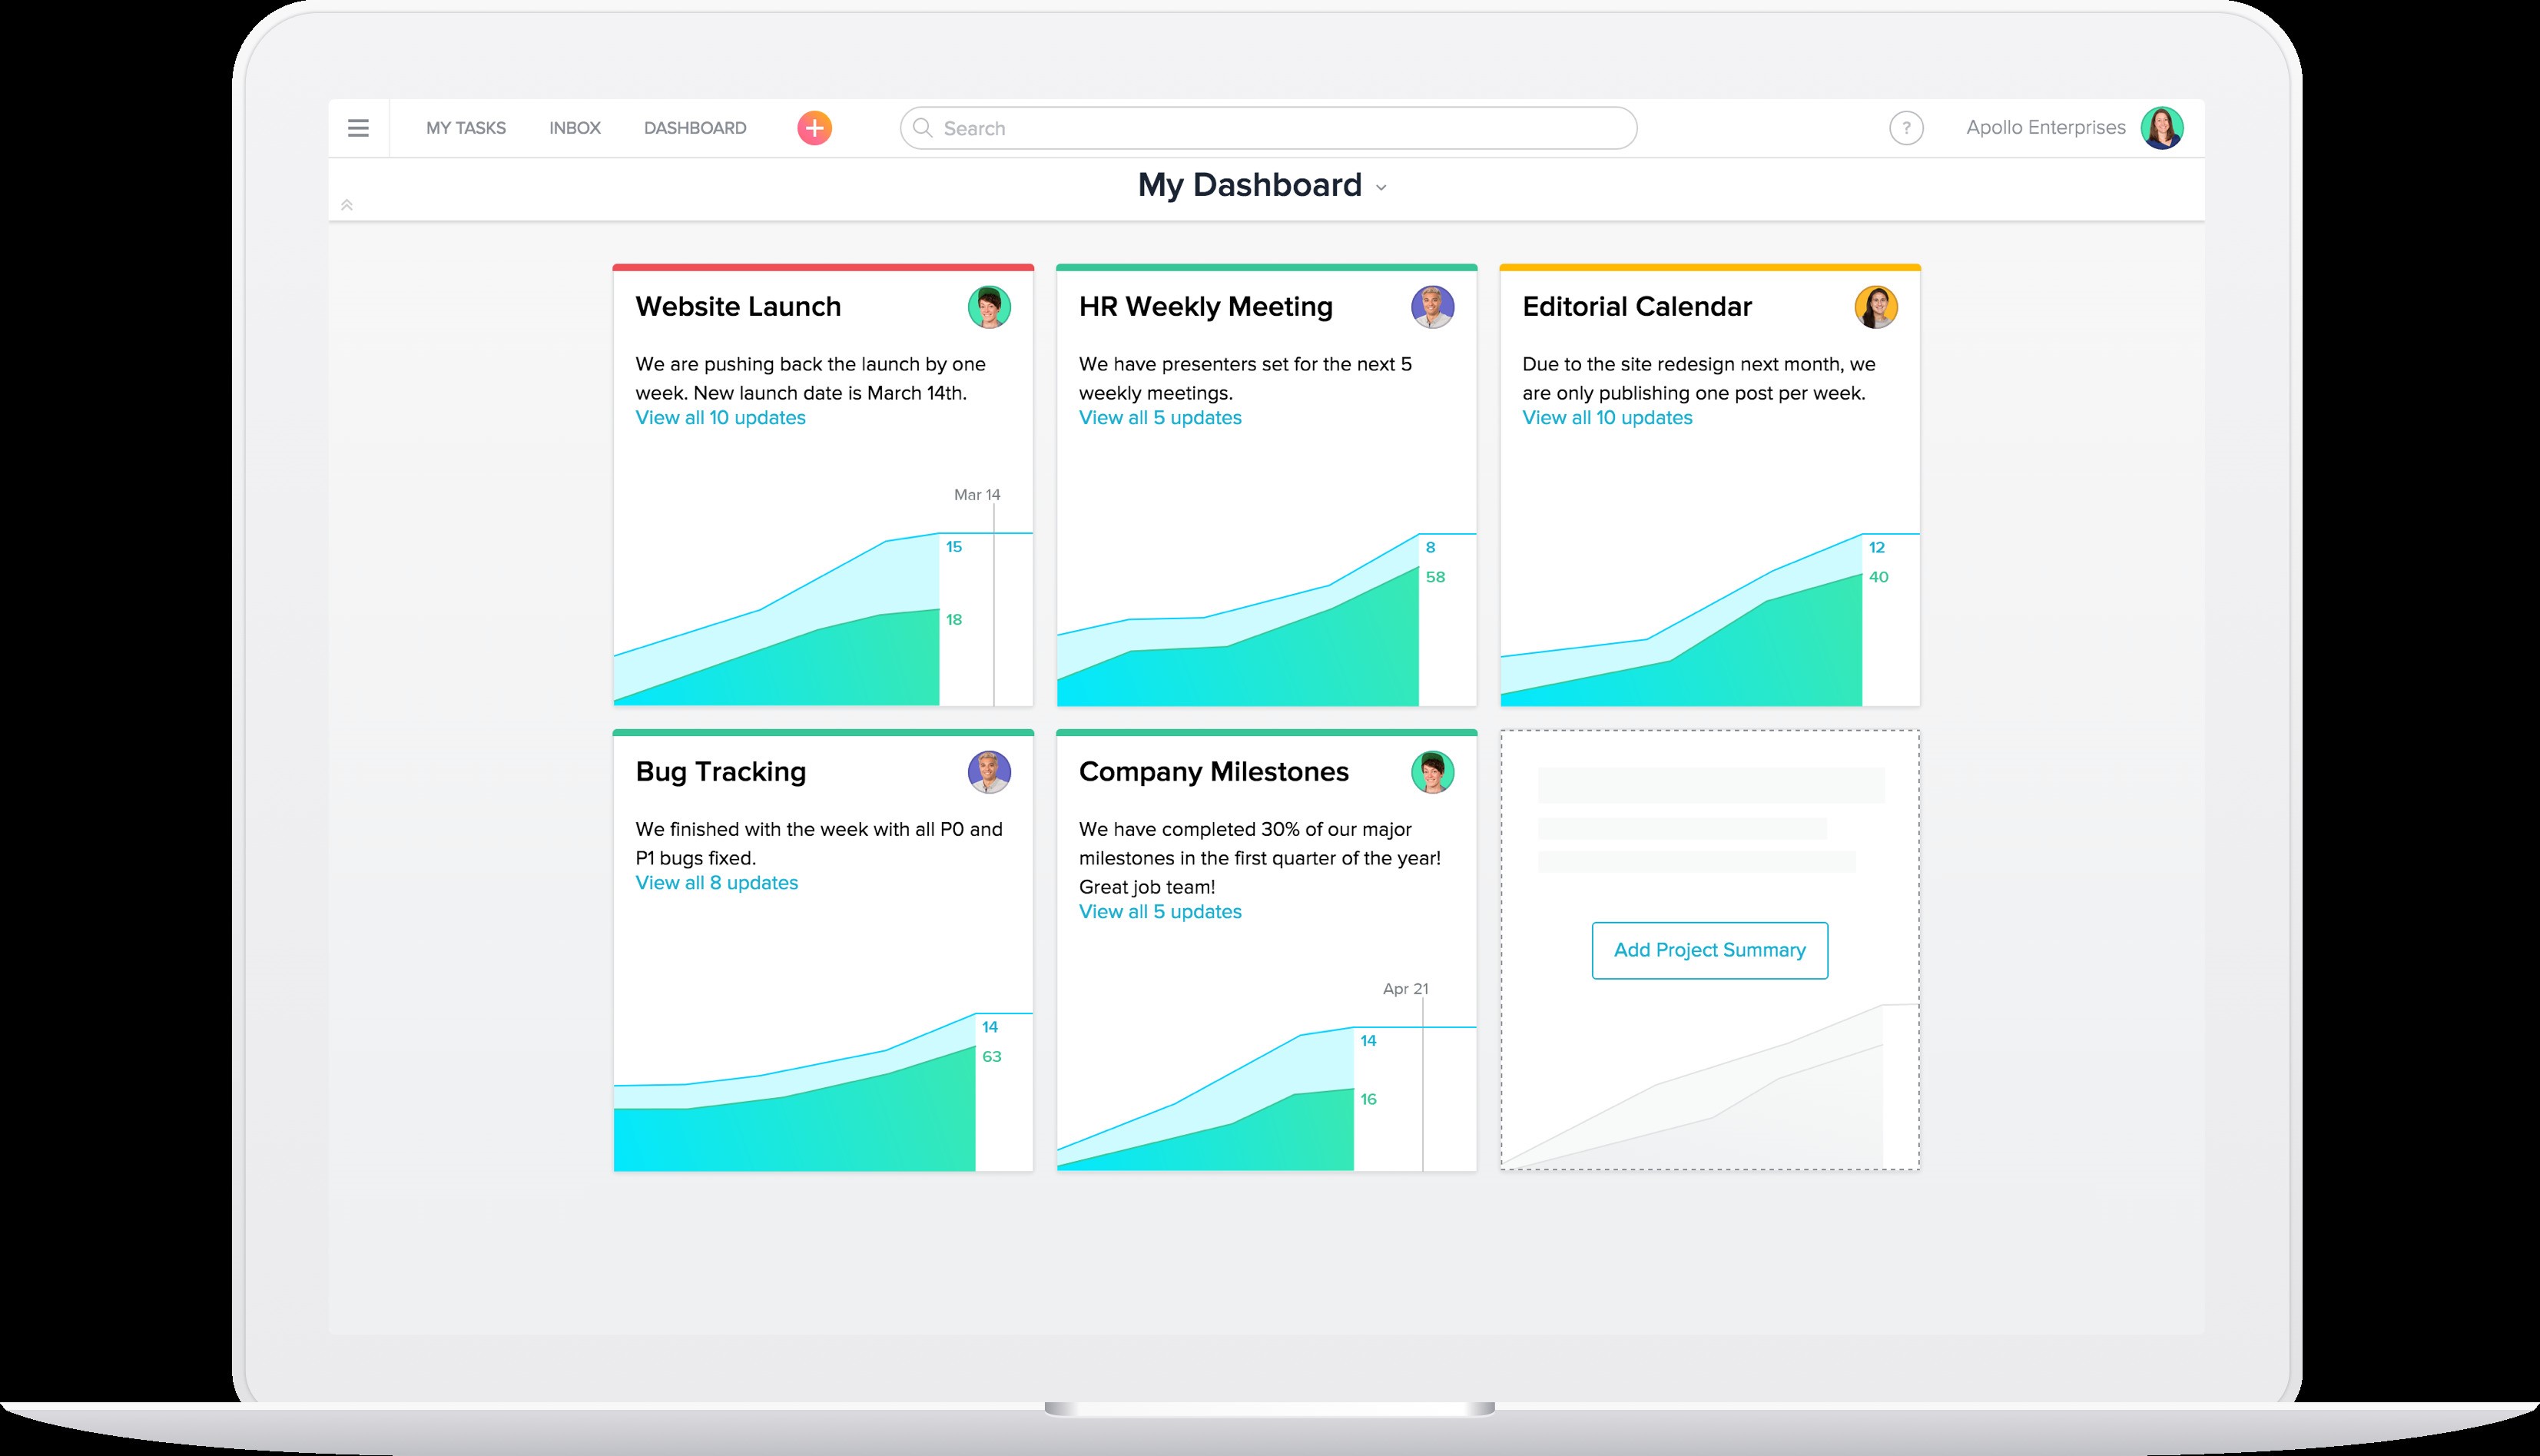The image size is (2540, 1456).
Task: Click the Website Launch project owner avatar
Action: 989,306
